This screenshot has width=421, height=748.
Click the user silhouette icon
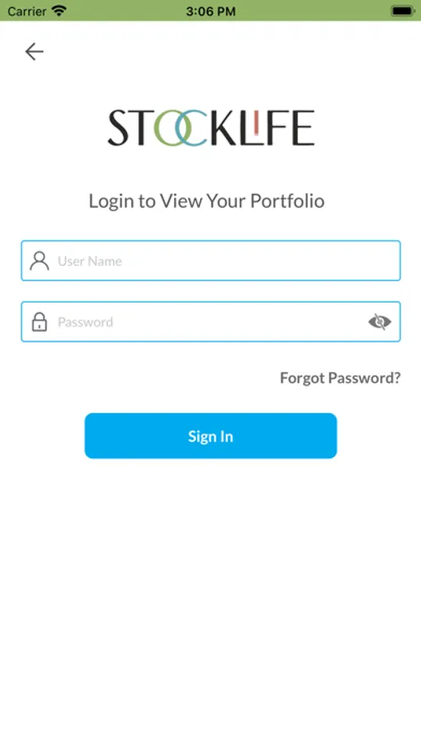[x=39, y=261]
